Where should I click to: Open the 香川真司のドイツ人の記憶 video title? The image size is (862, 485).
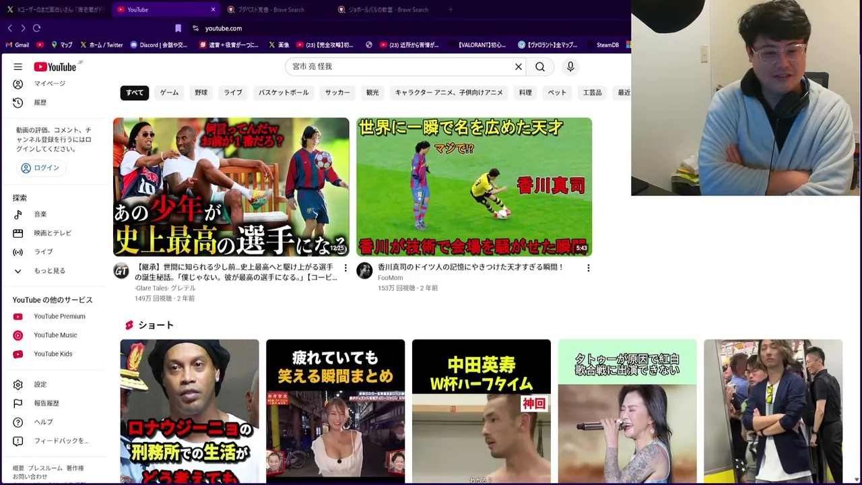pos(471,267)
